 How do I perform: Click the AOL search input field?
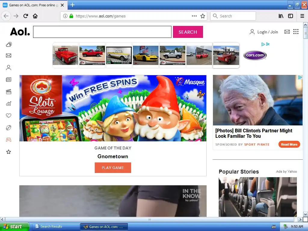coord(102,32)
